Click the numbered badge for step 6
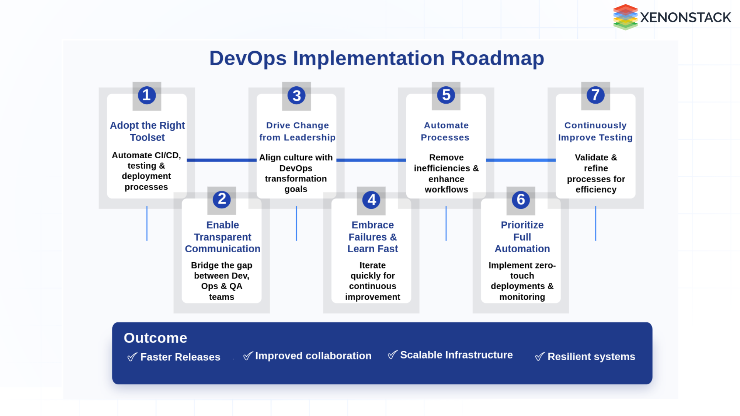The image size is (740, 416). 521,200
